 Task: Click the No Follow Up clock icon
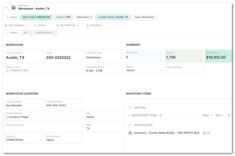click(57, 25)
